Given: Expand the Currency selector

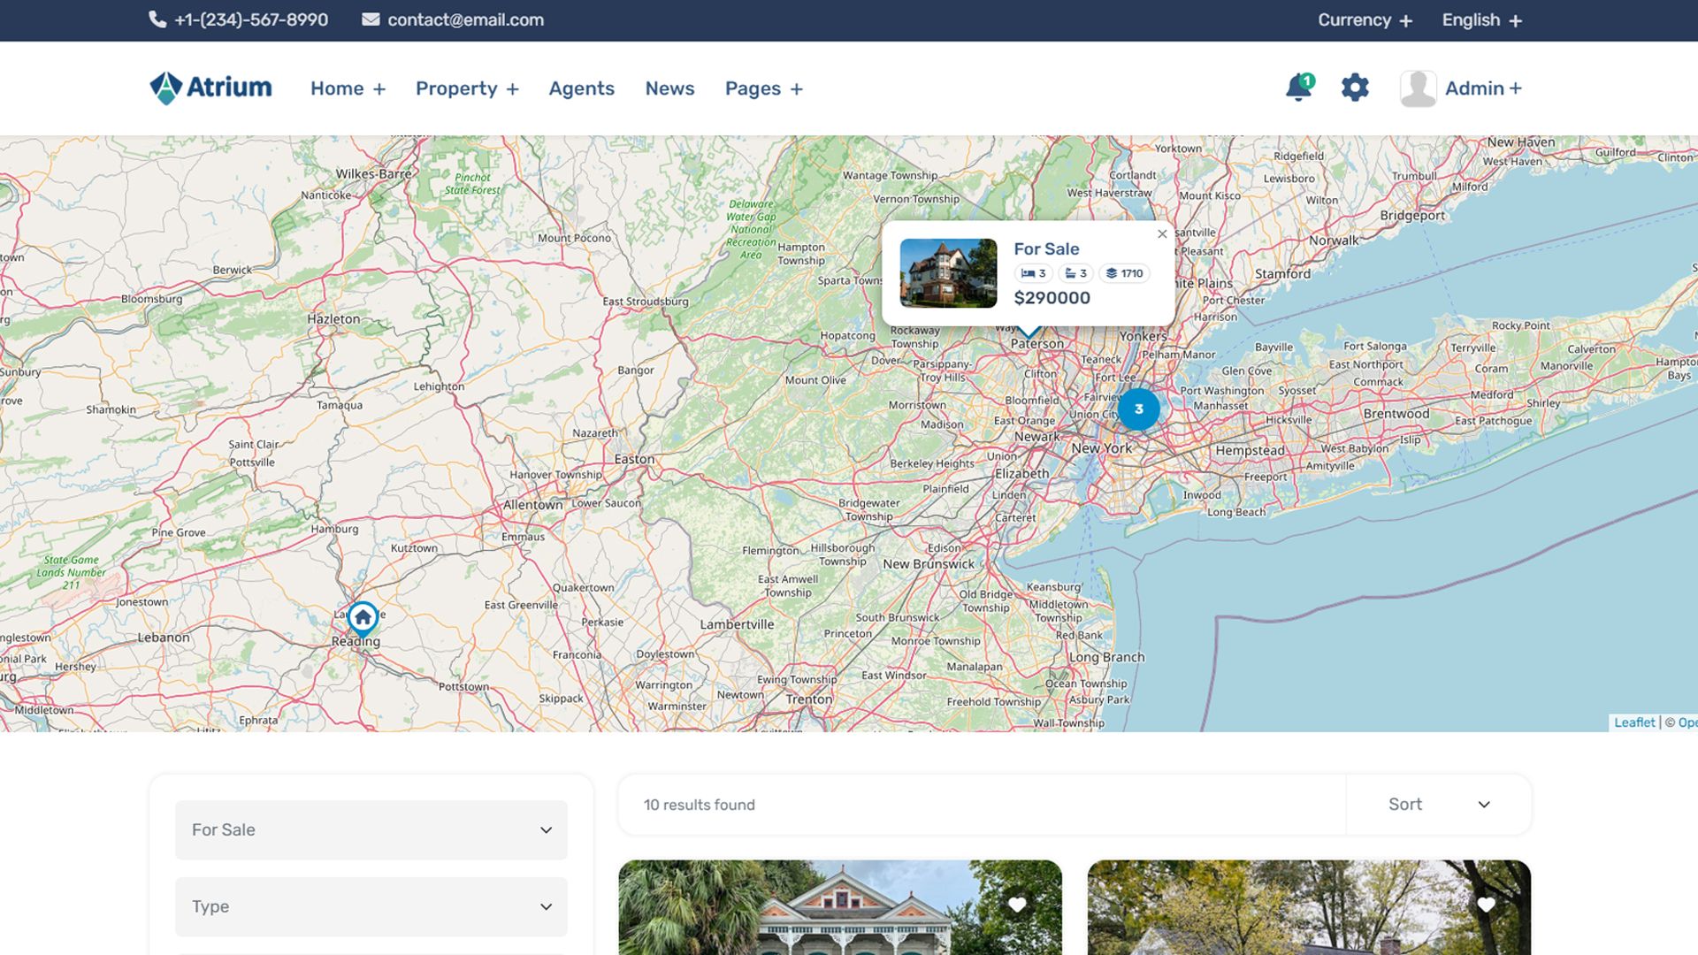Looking at the screenshot, I should [x=1365, y=19].
